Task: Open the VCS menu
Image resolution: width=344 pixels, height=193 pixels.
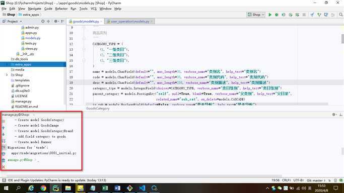Action: click(x=94, y=9)
